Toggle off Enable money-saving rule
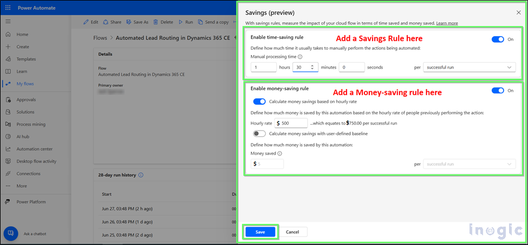Viewport: 528px width, 245px height. point(498,90)
